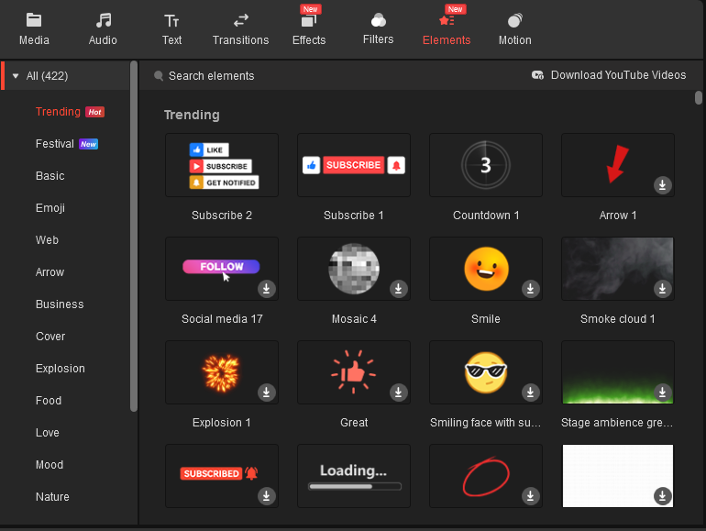Download the red circle element
Viewport: 706px width, 531px height.
point(530,496)
